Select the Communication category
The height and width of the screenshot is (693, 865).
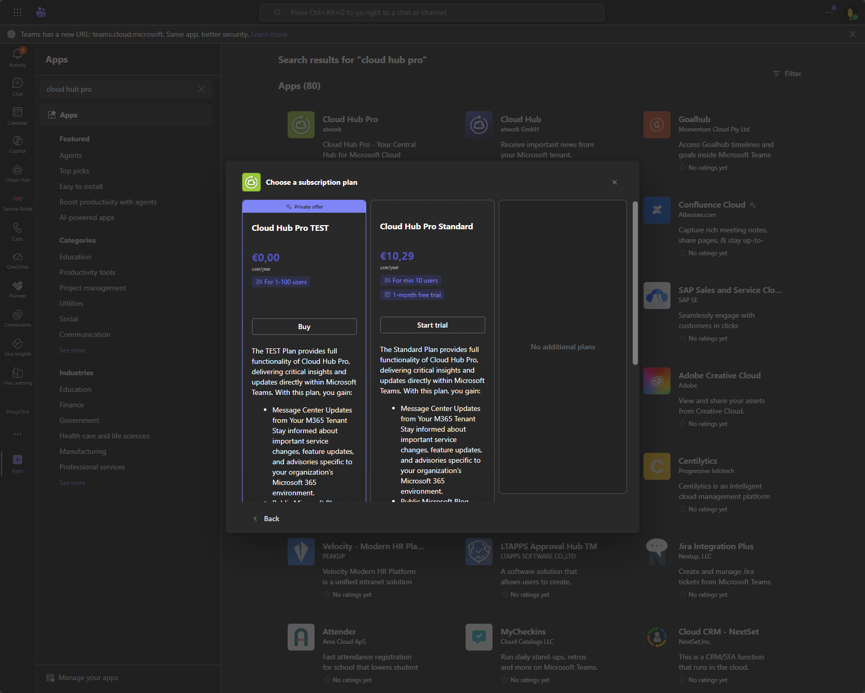(x=85, y=334)
